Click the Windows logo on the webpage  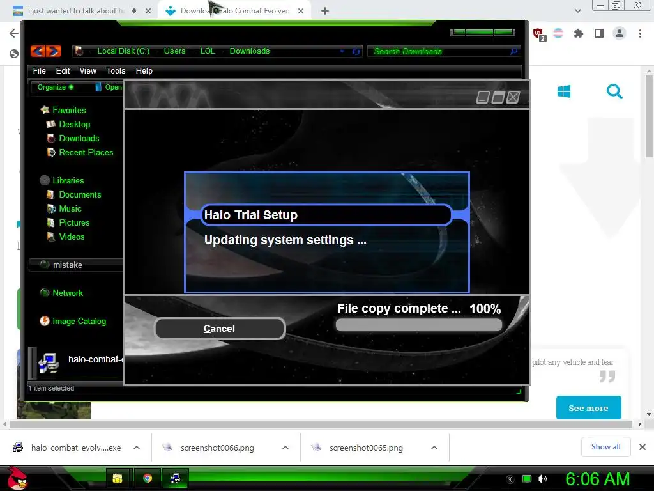pyautogui.click(x=564, y=91)
